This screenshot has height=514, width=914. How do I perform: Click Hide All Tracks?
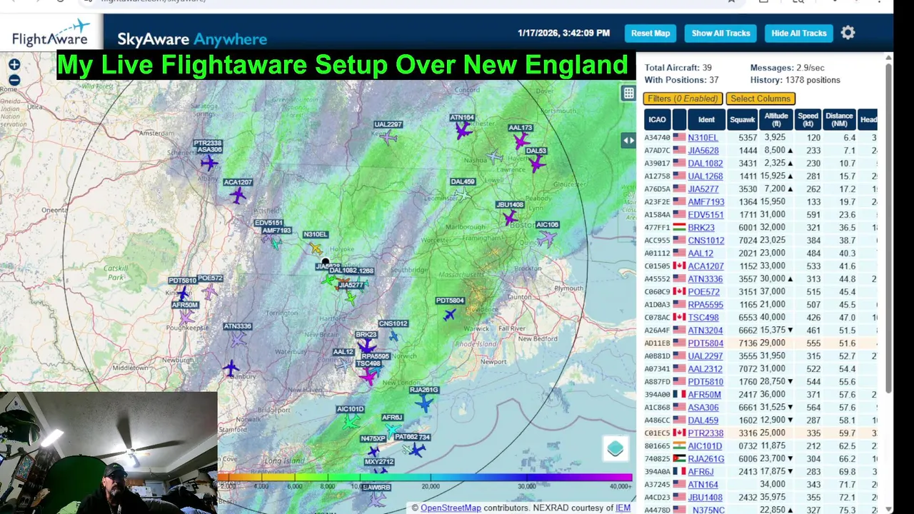pos(799,33)
